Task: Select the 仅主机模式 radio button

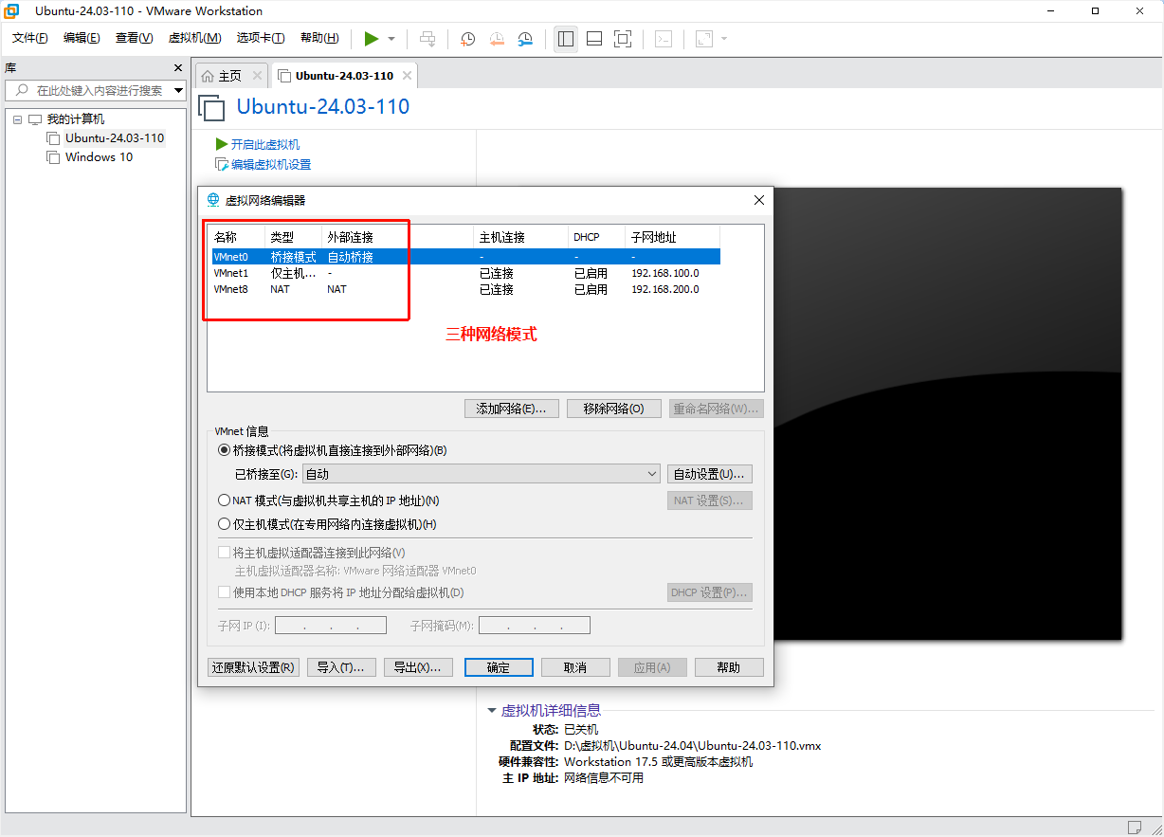Action: [x=225, y=523]
